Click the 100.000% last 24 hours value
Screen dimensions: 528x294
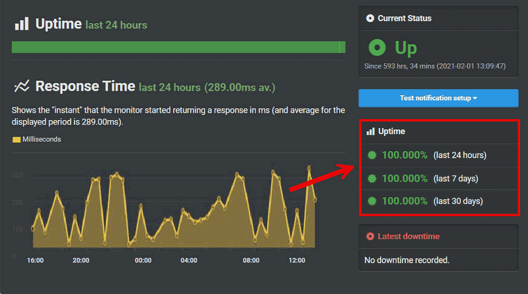(x=404, y=155)
